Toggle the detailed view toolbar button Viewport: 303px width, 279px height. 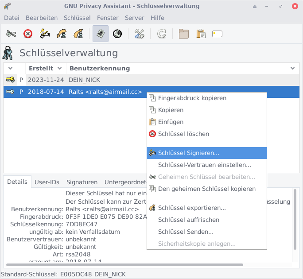(x=101, y=34)
